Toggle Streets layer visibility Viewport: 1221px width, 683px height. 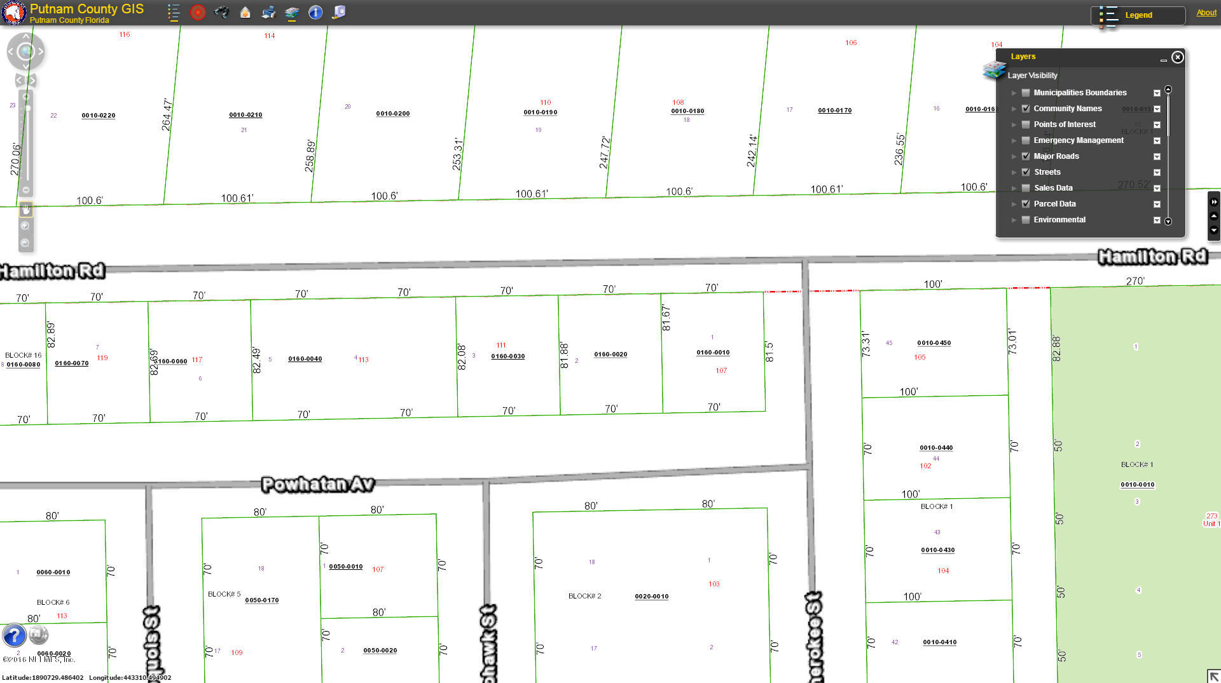point(1026,172)
